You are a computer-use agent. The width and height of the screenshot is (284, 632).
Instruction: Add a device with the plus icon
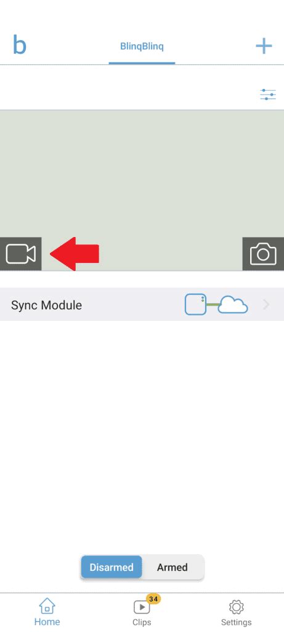click(x=264, y=46)
